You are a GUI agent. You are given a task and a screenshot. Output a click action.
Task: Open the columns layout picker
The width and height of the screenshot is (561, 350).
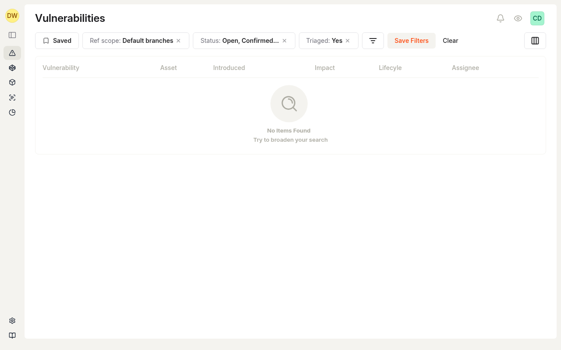535,40
